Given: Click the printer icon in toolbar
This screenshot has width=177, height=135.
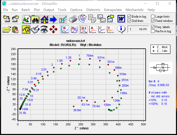Looking at the screenshot, I should (73, 19).
